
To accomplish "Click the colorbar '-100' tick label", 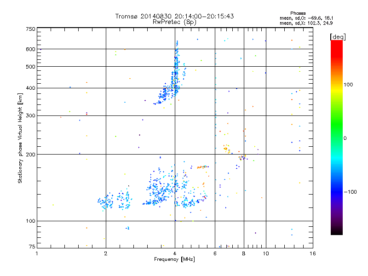I will click(x=350, y=192).
